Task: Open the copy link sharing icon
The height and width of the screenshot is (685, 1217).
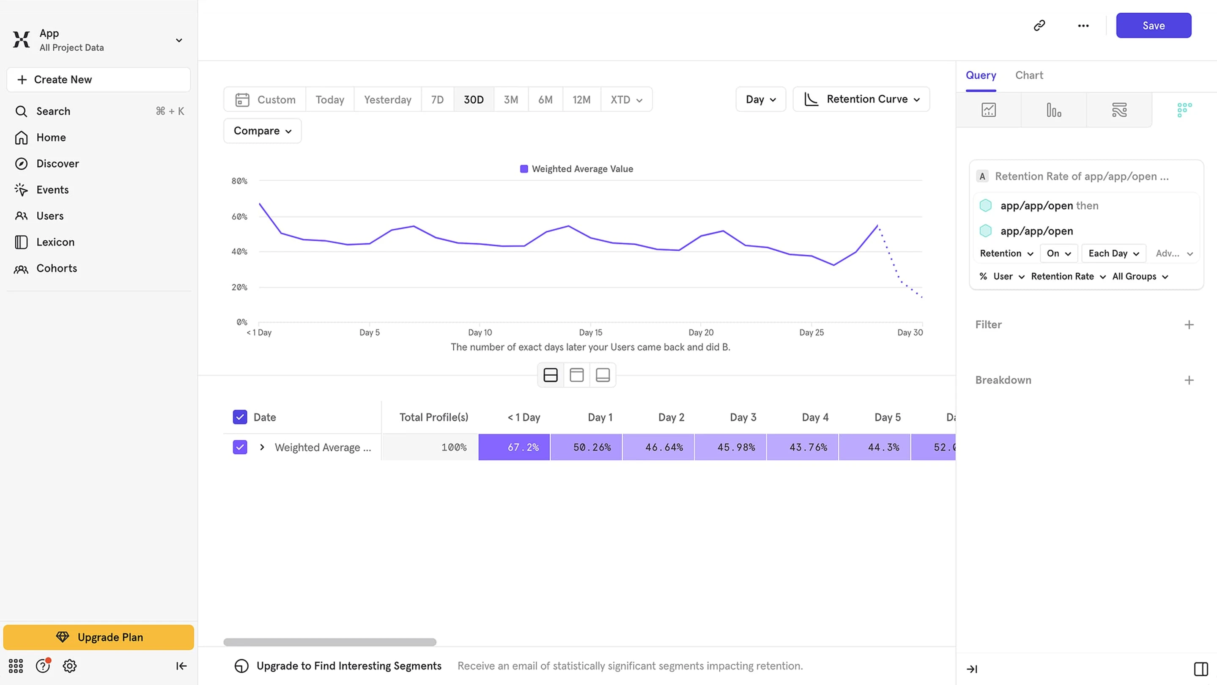Action: coord(1039,25)
